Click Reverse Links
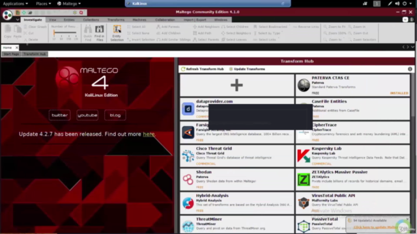This screenshot has height=234, width=417. (306, 27)
